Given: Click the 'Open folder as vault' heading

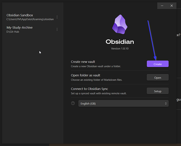Looking at the screenshot, I should click(86, 75).
